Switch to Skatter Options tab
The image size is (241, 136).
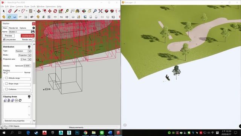point(23,28)
